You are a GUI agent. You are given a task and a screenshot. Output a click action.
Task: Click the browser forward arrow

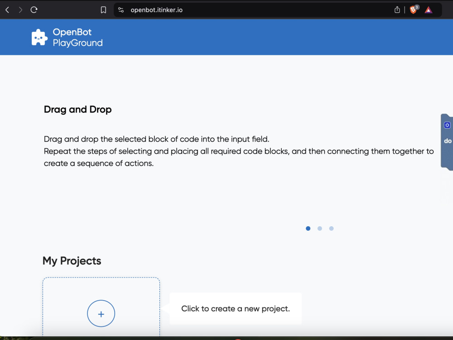click(x=20, y=10)
